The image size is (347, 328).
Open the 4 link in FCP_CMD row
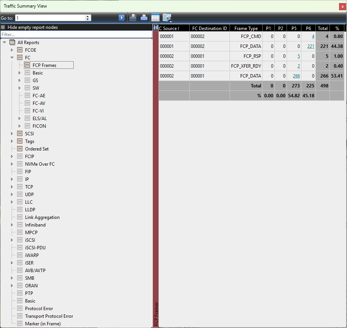313,36
